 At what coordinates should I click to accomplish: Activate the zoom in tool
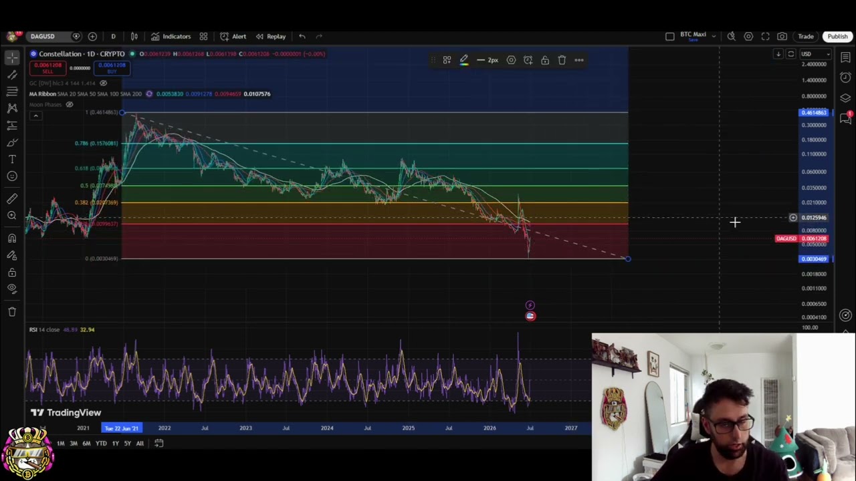(12, 216)
